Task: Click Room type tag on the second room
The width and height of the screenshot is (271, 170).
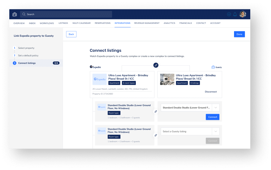Action: 114,137
